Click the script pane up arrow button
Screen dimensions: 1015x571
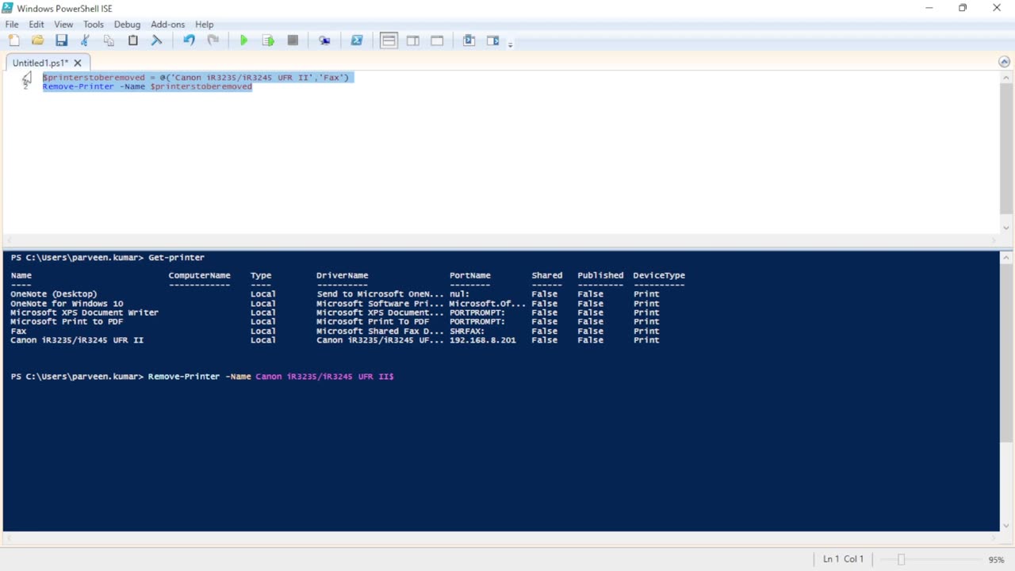(x=1006, y=77)
